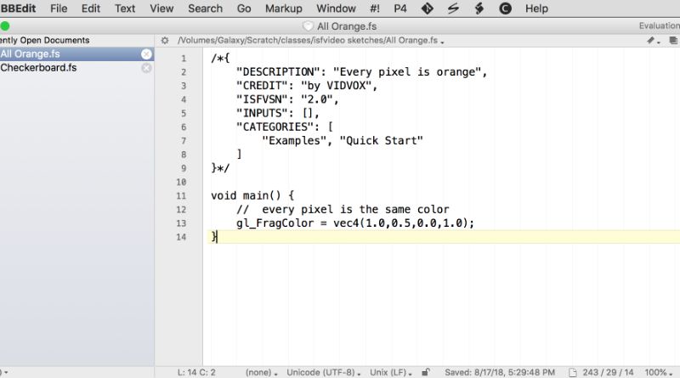Open the Window menu

pos(336,8)
